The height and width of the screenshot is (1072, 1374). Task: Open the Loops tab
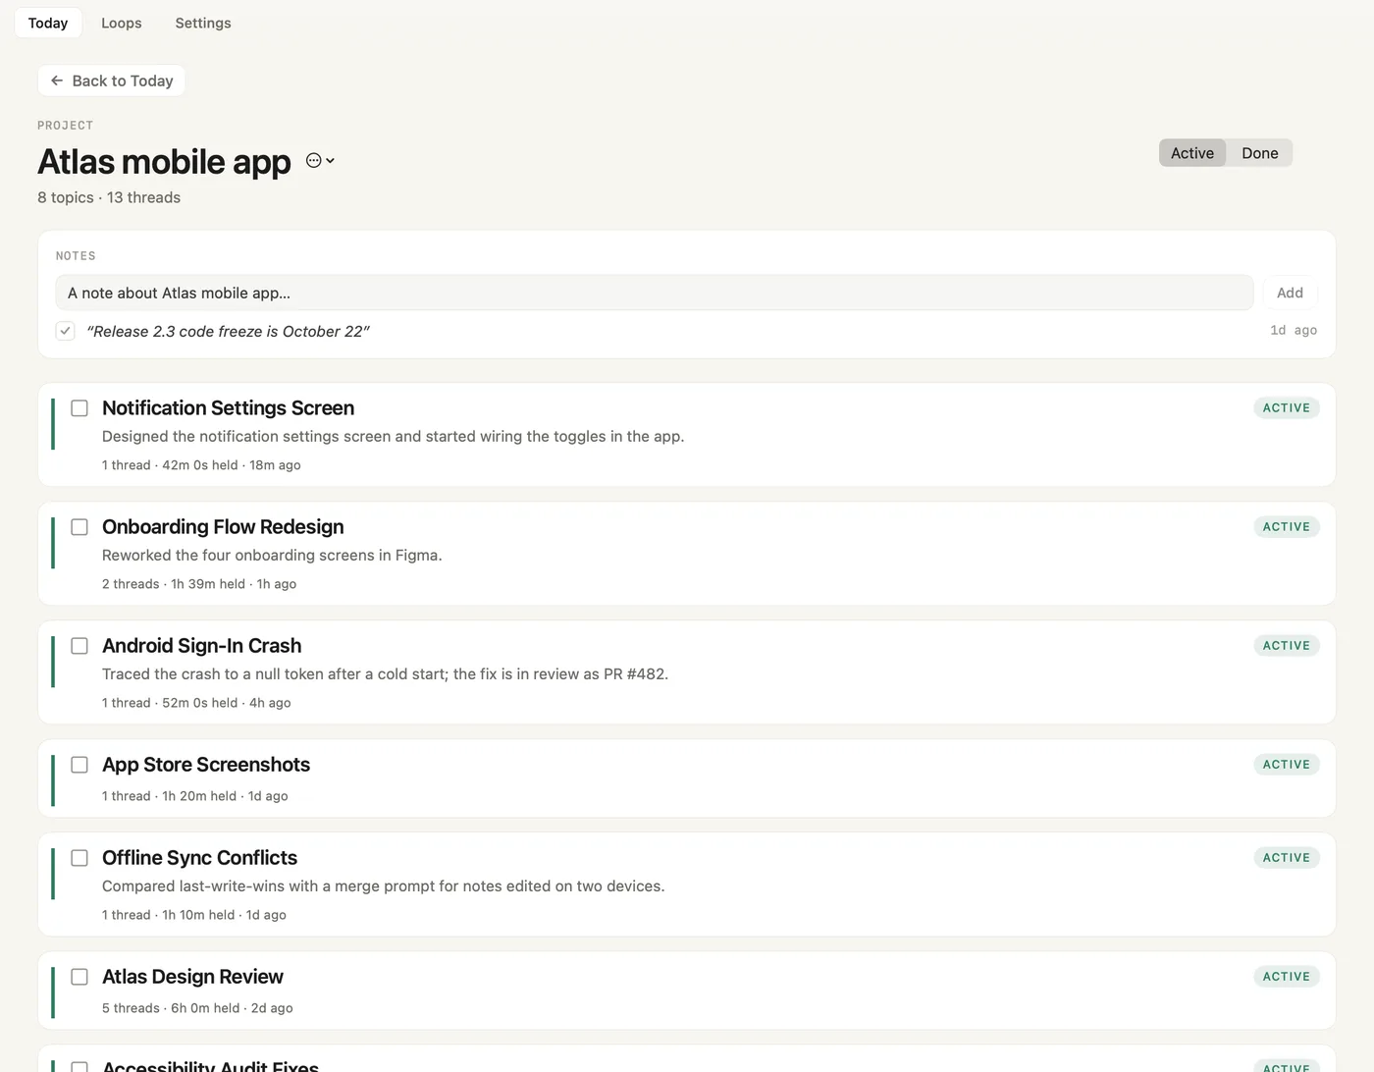pyautogui.click(x=122, y=23)
